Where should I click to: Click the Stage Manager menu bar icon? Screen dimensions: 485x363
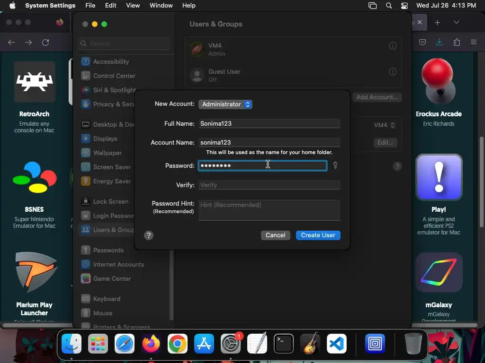(372, 6)
